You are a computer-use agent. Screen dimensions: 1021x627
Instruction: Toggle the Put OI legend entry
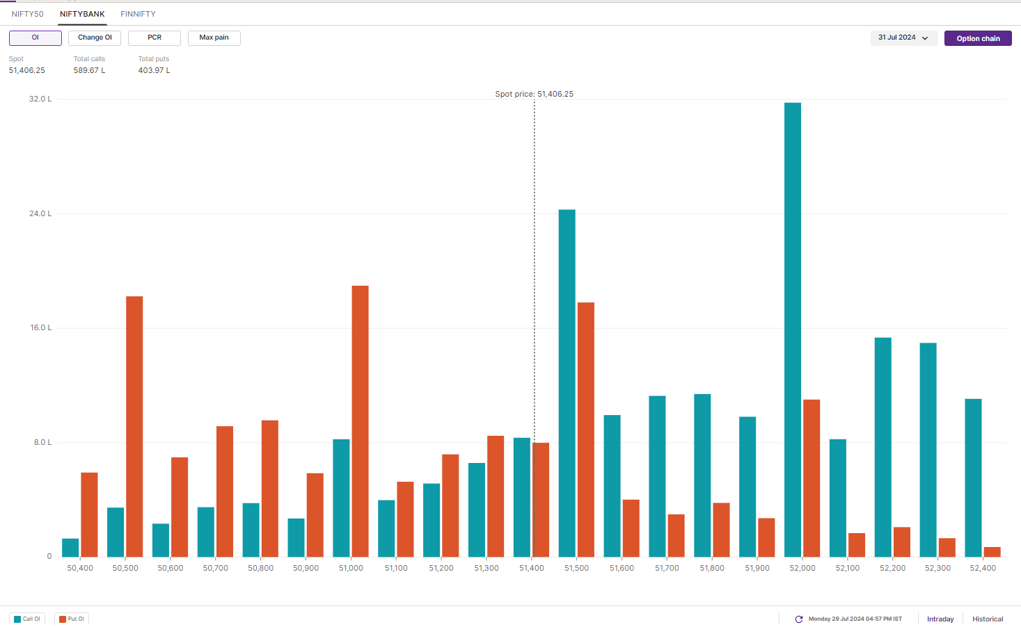(x=72, y=619)
